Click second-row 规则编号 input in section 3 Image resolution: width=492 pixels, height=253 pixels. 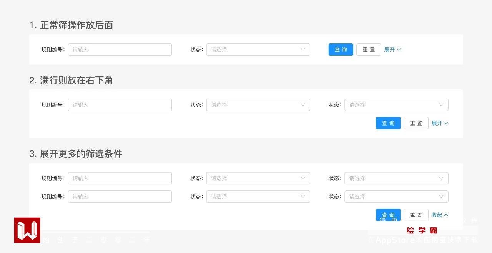[120, 197]
